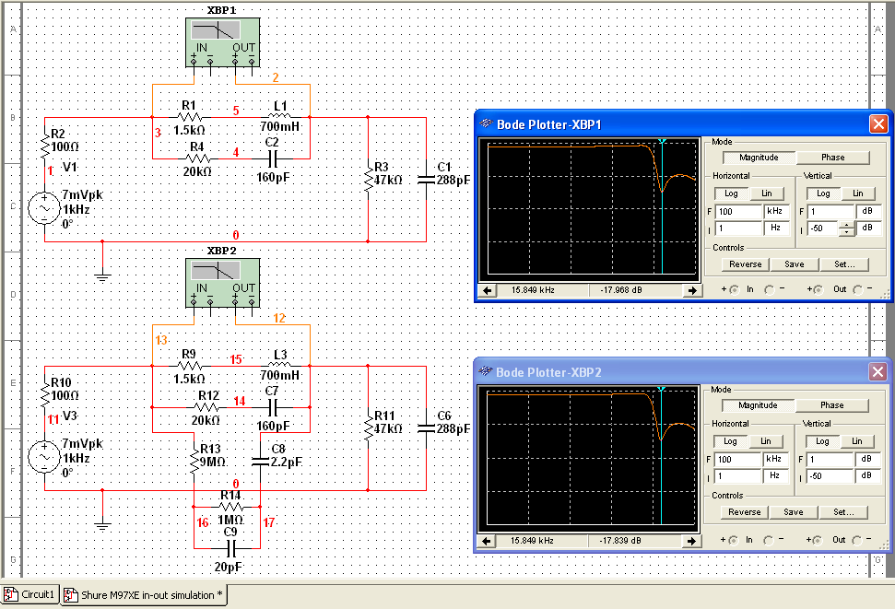Select resistor R2 100Ω symbol
This screenshot has width=895, height=609.
pos(45,146)
